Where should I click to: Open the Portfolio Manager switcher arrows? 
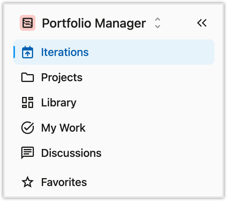[158, 23]
